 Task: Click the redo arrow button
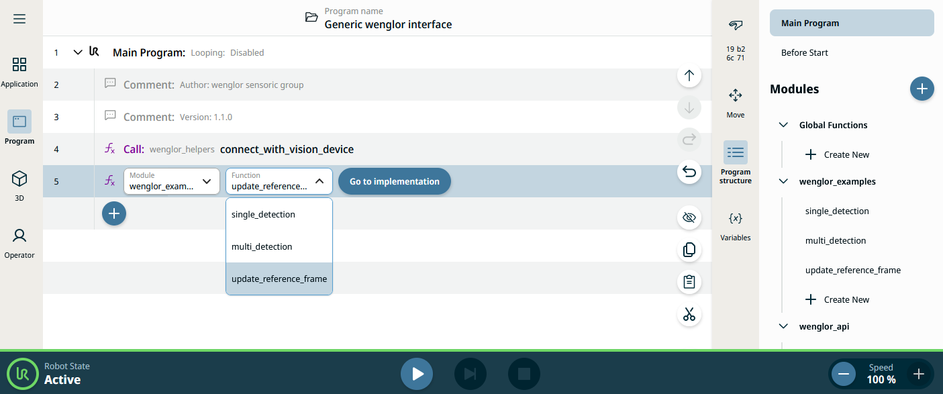[x=689, y=140]
